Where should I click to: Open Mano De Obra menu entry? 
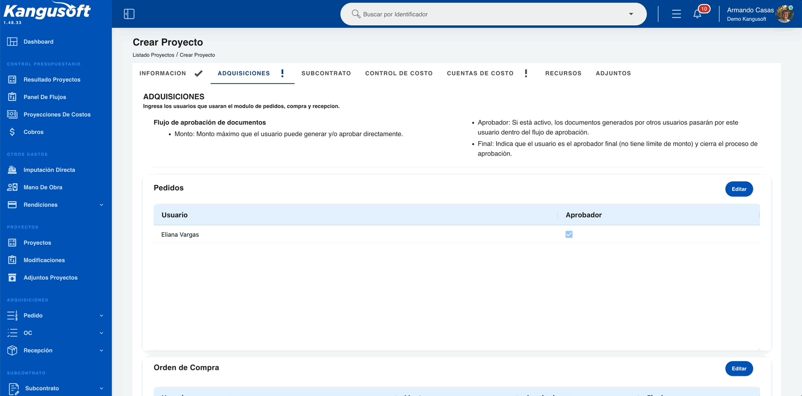43,187
